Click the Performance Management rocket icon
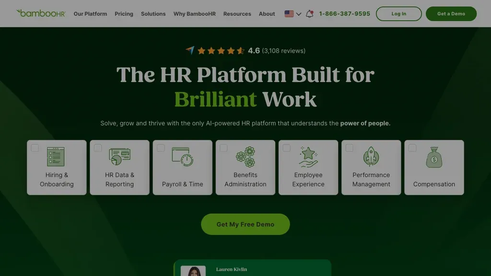 pyautogui.click(x=371, y=157)
